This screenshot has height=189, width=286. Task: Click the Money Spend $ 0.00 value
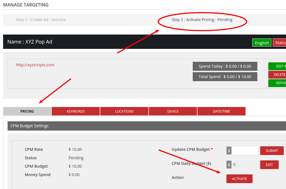point(74,175)
